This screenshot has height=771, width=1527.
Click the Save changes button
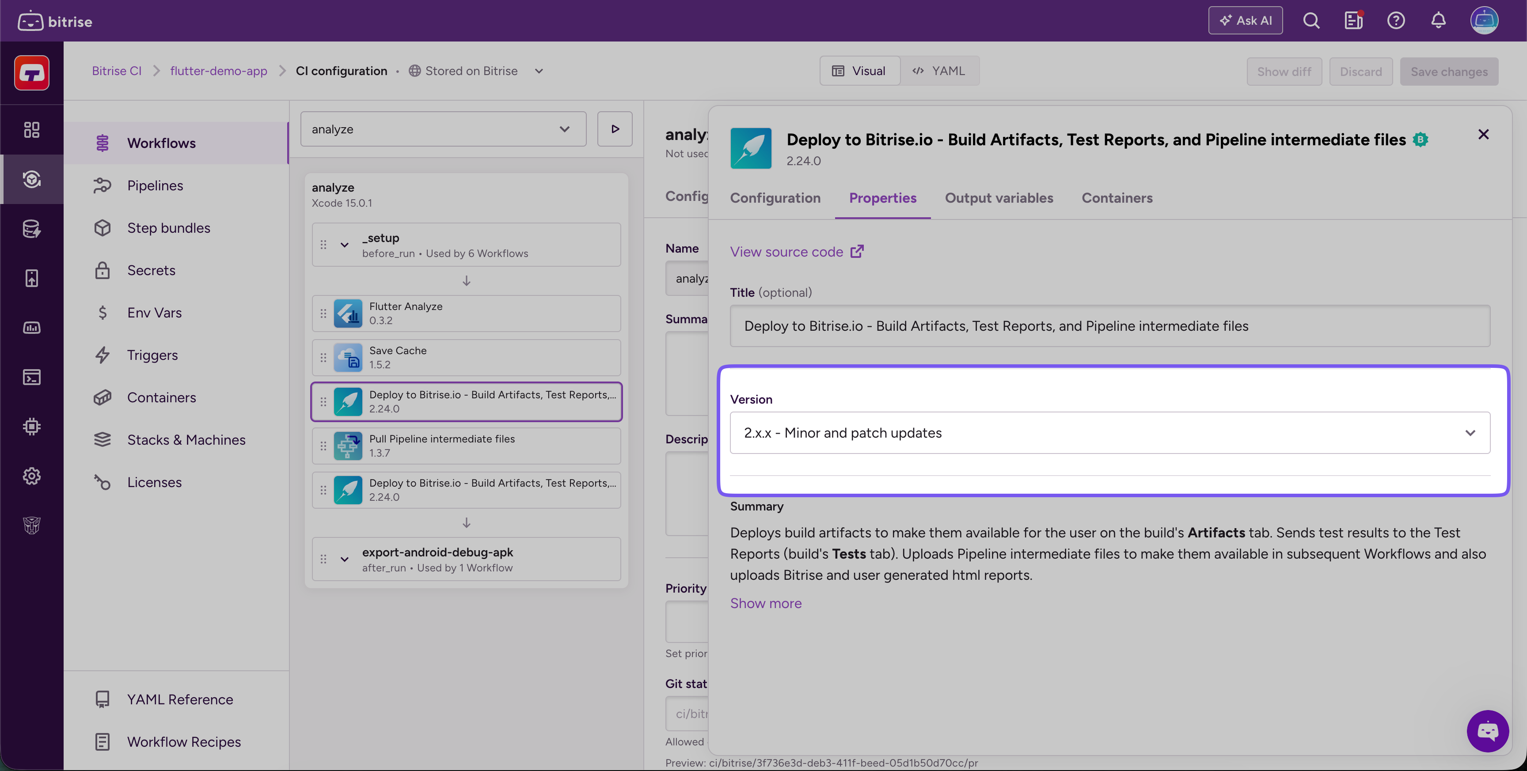[1449, 72]
